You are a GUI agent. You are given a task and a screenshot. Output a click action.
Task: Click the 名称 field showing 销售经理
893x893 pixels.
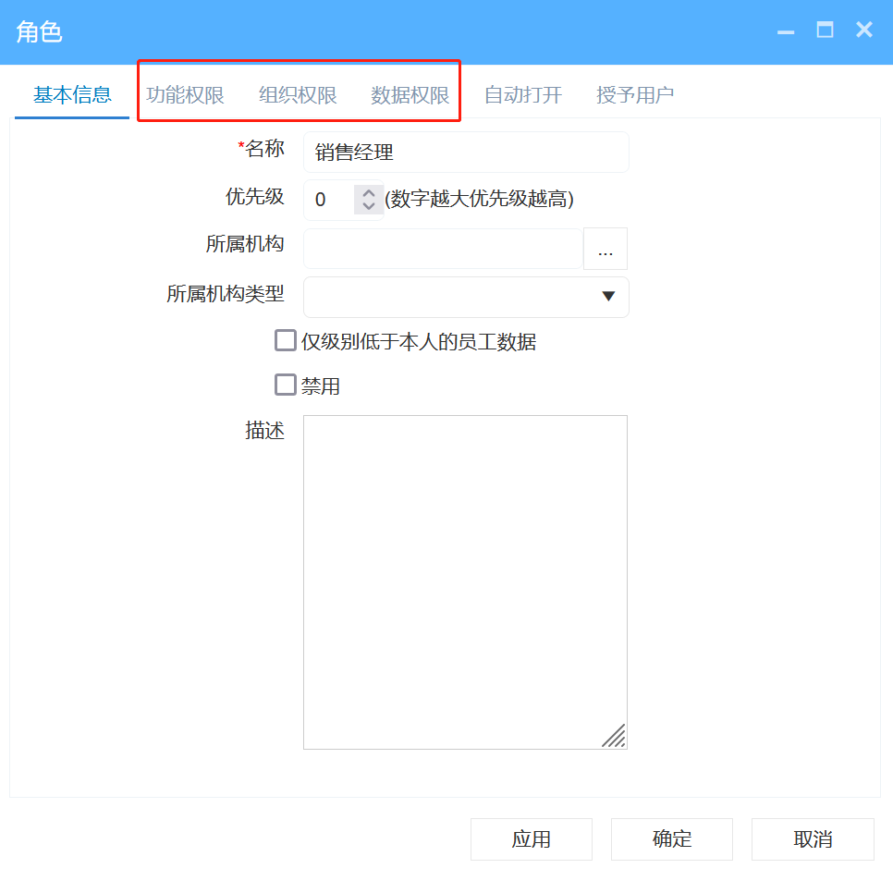click(466, 151)
